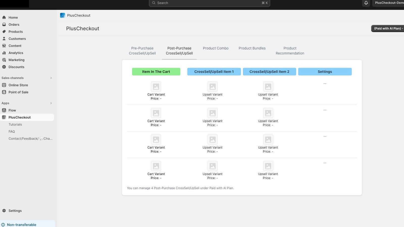Click the CrossSell/UpSell Item 1 header
This screenshot has width=404, height=227.
point(214,72)
